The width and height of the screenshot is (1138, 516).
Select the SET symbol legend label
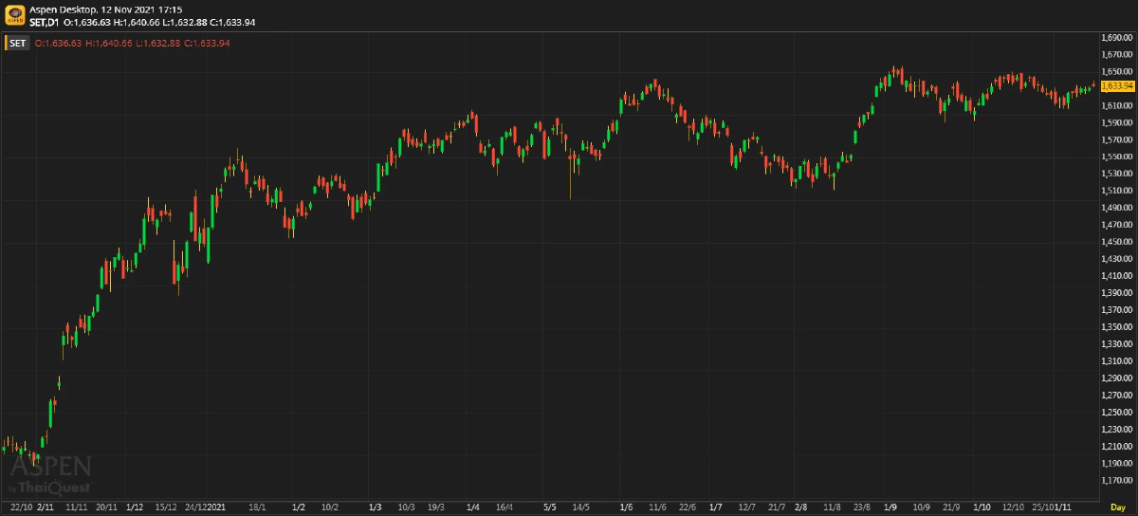pyautogui.click(x=18, y=43)
